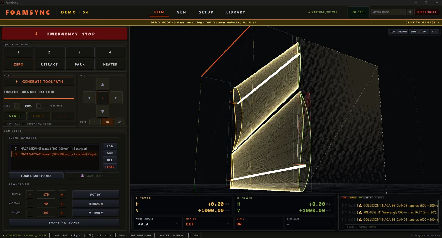Click CLEAR in scene manager
This screenshot has height=238, width=442.
point(110,167)
